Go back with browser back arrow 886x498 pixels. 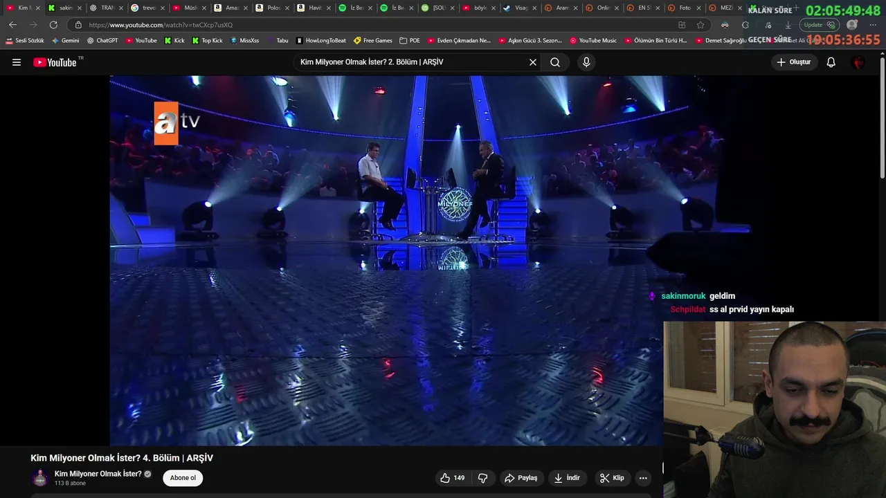click(12, 25)
